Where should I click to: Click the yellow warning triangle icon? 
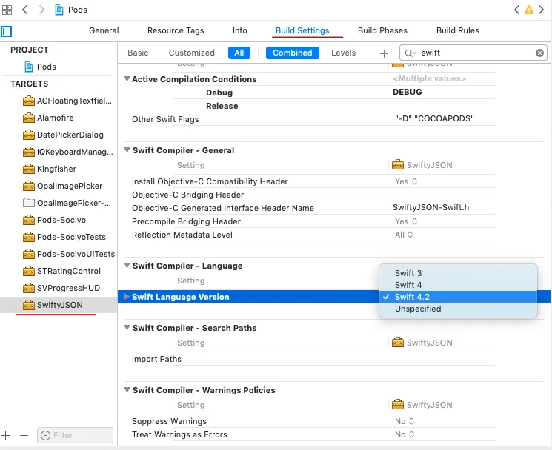[x=529, y=10]
